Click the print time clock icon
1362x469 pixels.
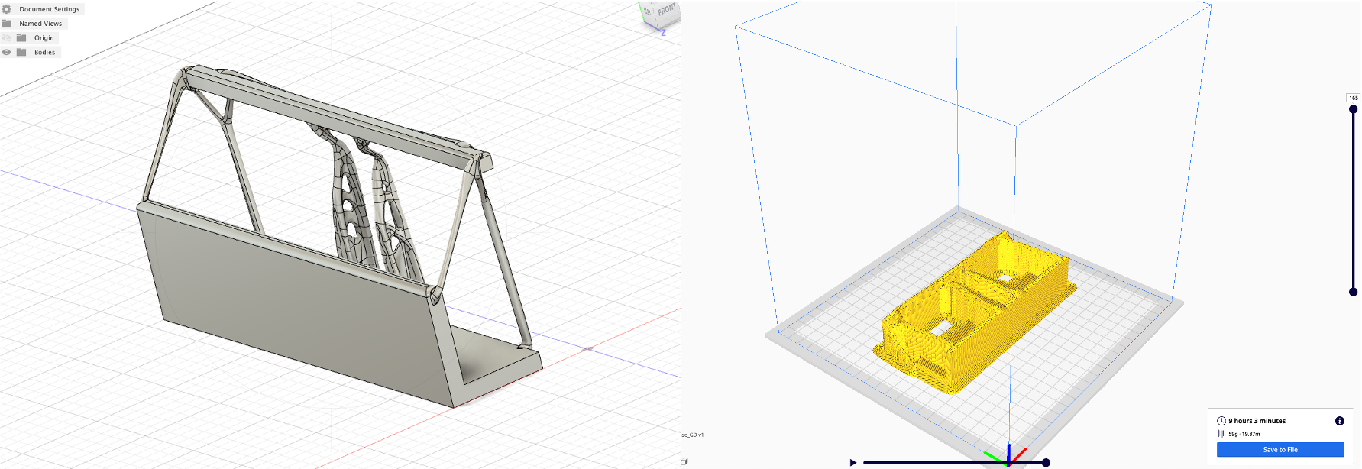pos(1221,421)
